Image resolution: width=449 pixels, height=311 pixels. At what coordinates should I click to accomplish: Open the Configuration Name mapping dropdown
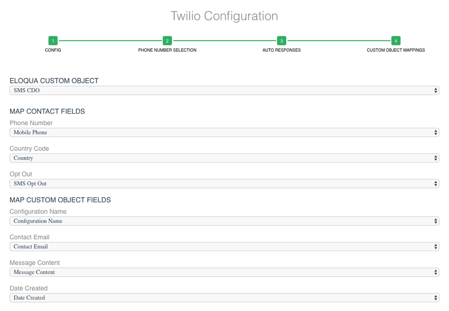click(224, 221)
